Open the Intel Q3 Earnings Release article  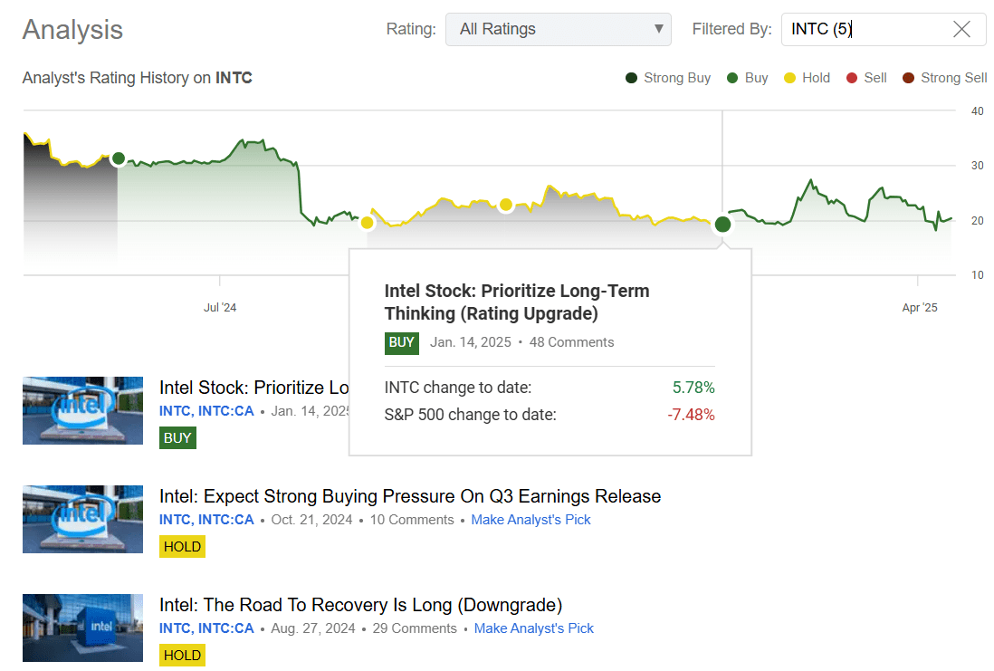click(x=410, y=496)
